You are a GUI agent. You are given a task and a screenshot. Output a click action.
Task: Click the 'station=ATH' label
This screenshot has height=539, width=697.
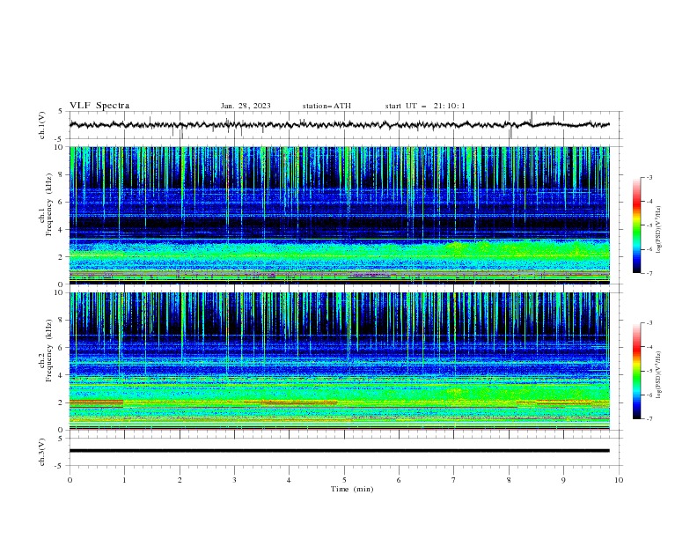click(326, 106)
